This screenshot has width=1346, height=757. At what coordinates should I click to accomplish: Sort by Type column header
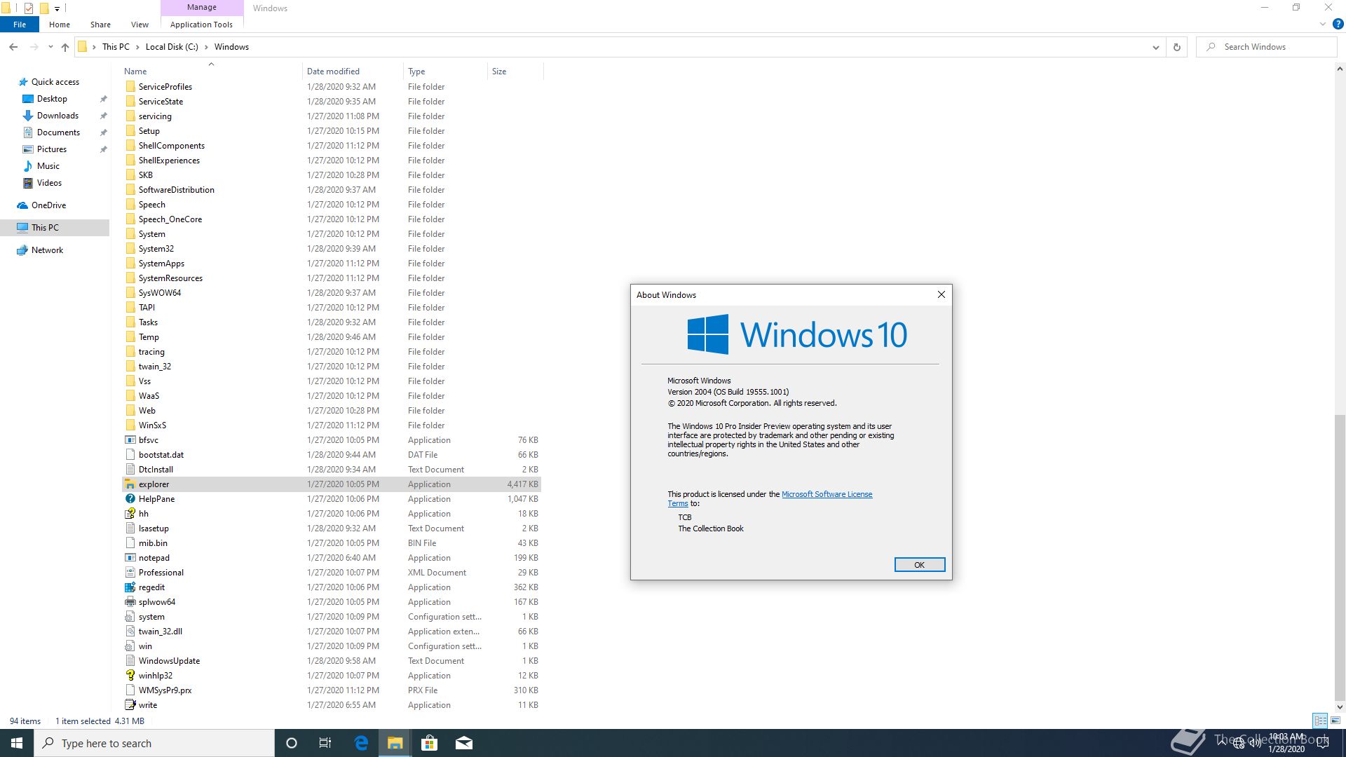click(445, 71)
